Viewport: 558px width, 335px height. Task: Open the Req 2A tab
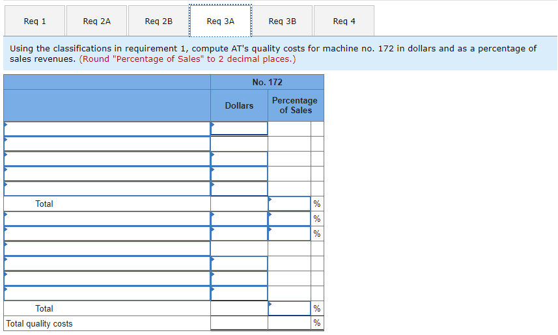[97, 21]
